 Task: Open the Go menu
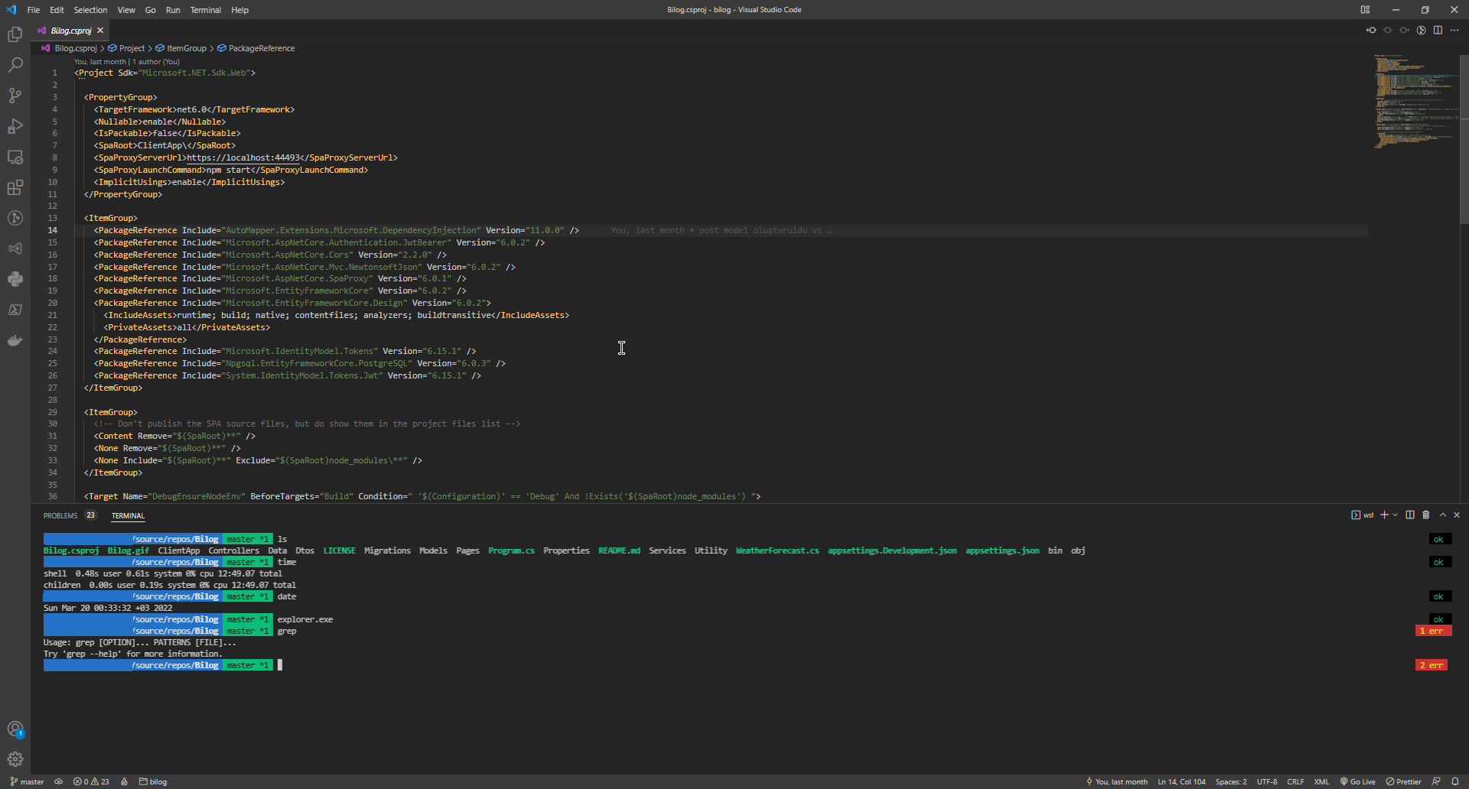[x=150, y=10]
